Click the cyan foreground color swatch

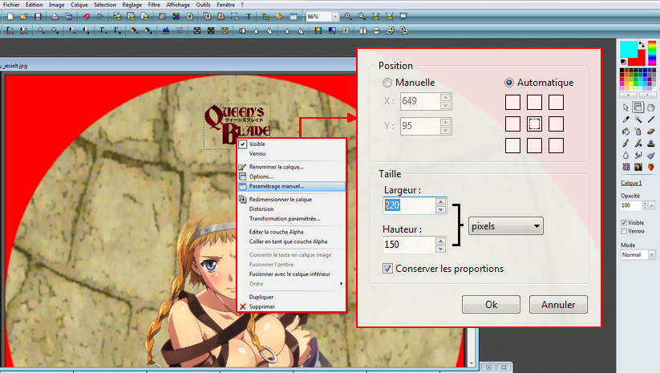point(628,49)
